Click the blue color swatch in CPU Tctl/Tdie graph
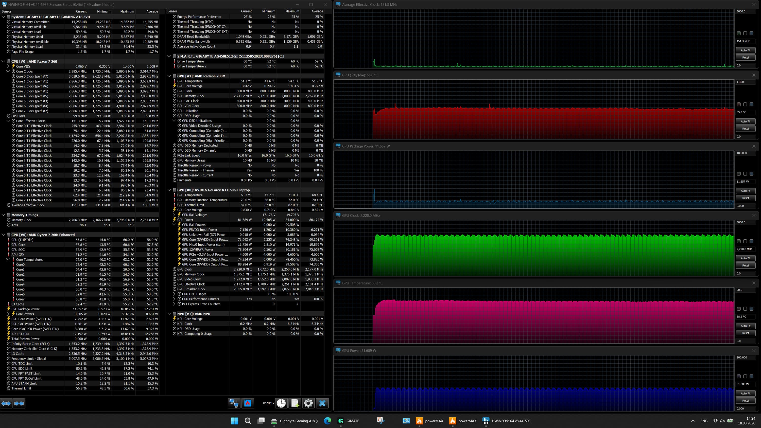This screenshot has height=428, width=761. tap(751, 104)
